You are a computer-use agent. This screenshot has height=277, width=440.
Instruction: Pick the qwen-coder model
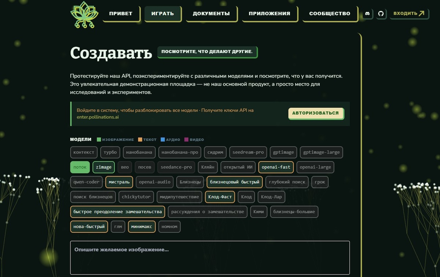tap(87, 182)
